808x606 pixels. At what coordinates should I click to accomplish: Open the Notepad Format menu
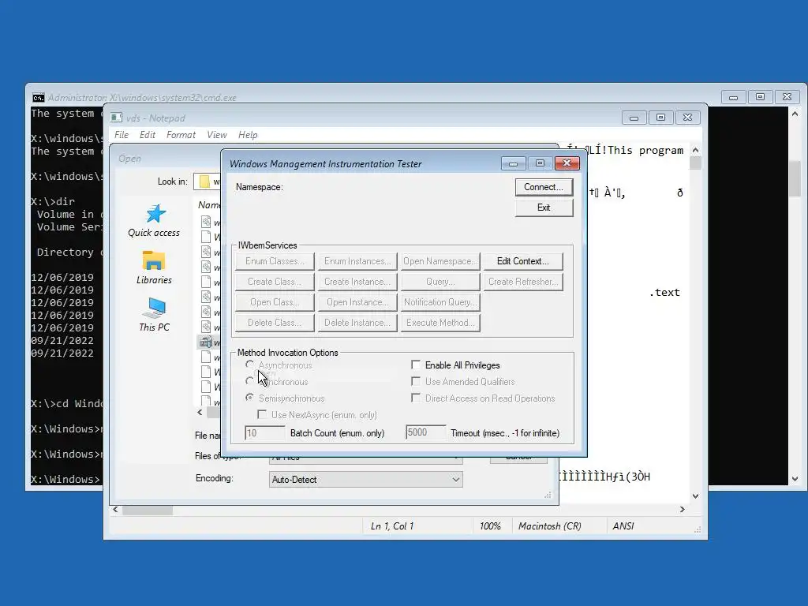(x=181, y=135)
